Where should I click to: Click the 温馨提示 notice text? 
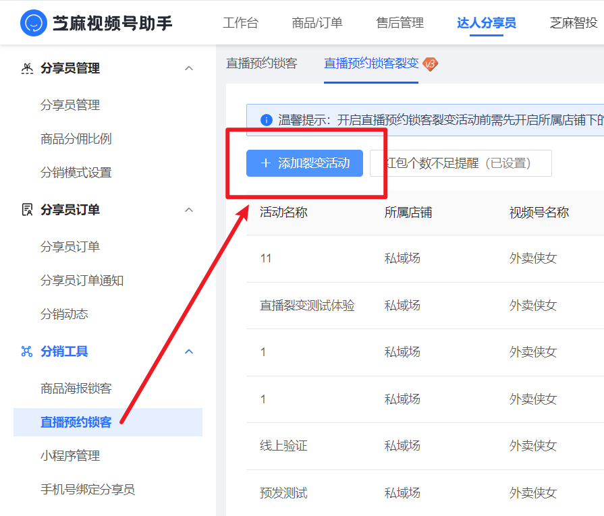[441, 120]
